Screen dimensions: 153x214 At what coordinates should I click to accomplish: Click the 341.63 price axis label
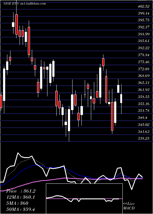(x=144, y=131)
